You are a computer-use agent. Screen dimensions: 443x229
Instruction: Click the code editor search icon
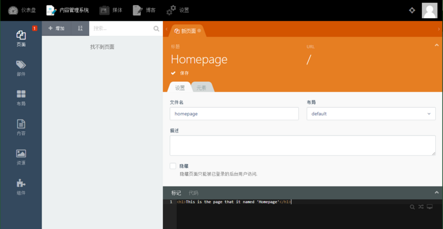click(412, 206)
